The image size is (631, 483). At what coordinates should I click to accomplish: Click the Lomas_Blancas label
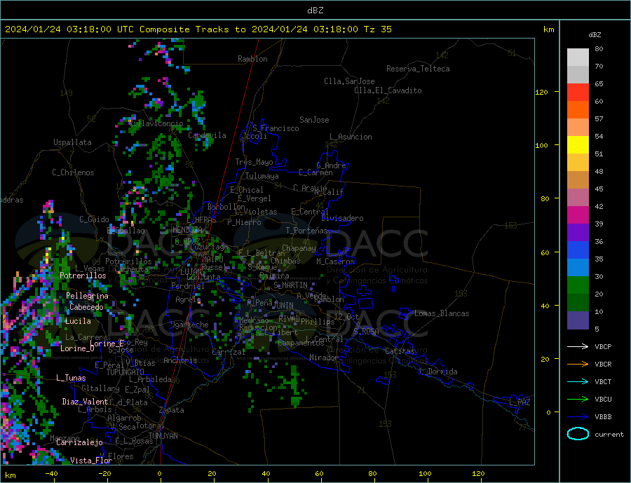442,313
